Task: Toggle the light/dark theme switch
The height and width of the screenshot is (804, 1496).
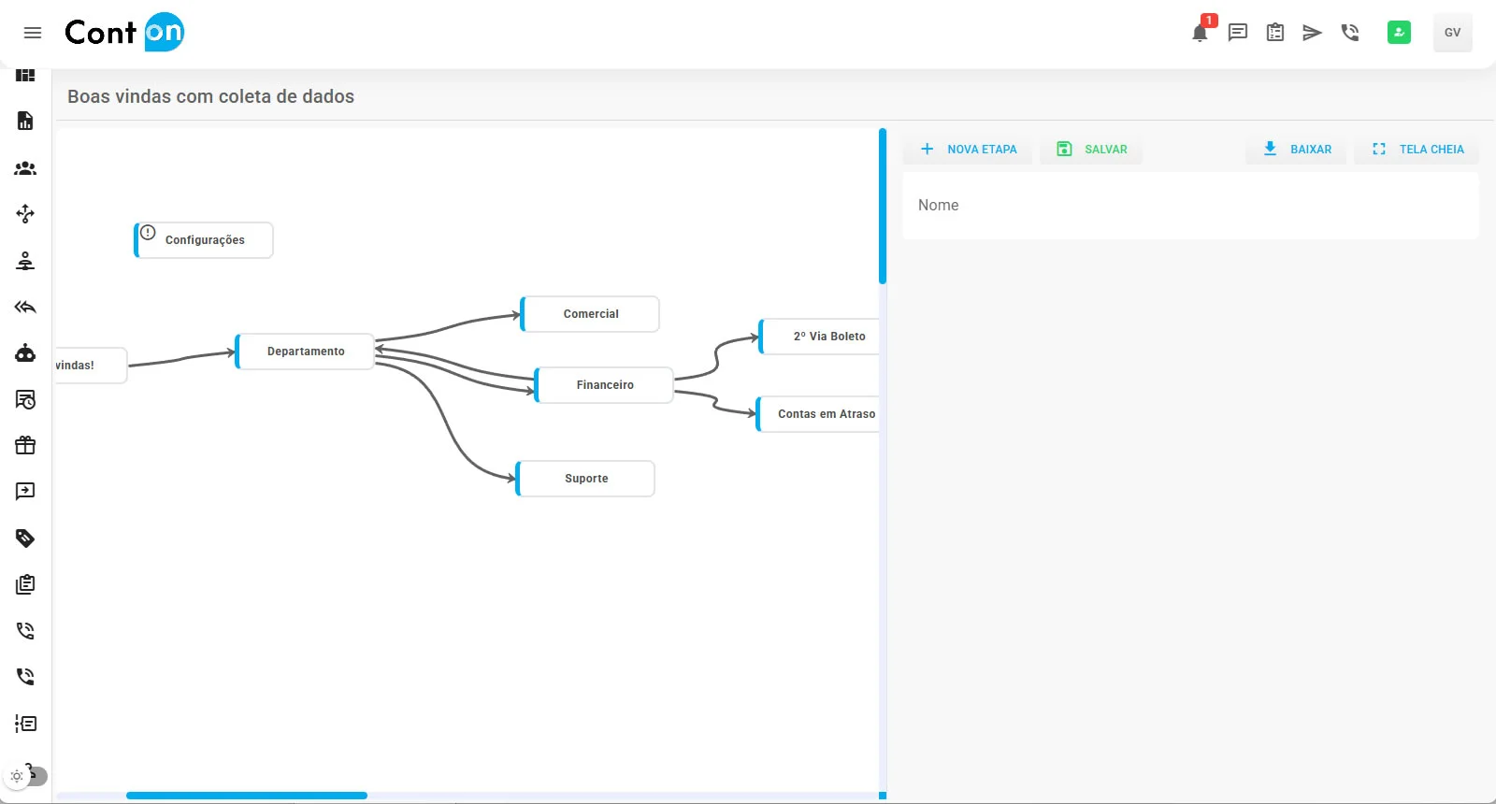Action: point(26,775)
